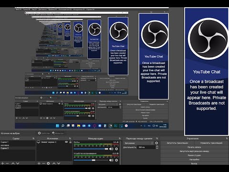Viewport: 229px width, 172px height.
Task: Open Устройство воспроизведения audio settings gear
Action: click(x=116, y=160)
